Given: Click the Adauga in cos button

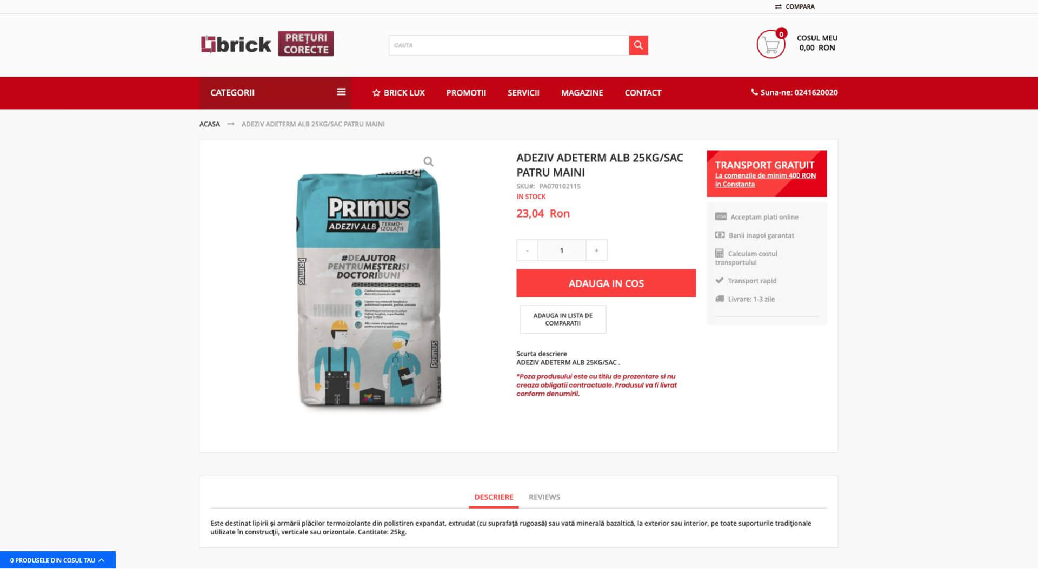Looking at the screenshot, I should point(606,283).
